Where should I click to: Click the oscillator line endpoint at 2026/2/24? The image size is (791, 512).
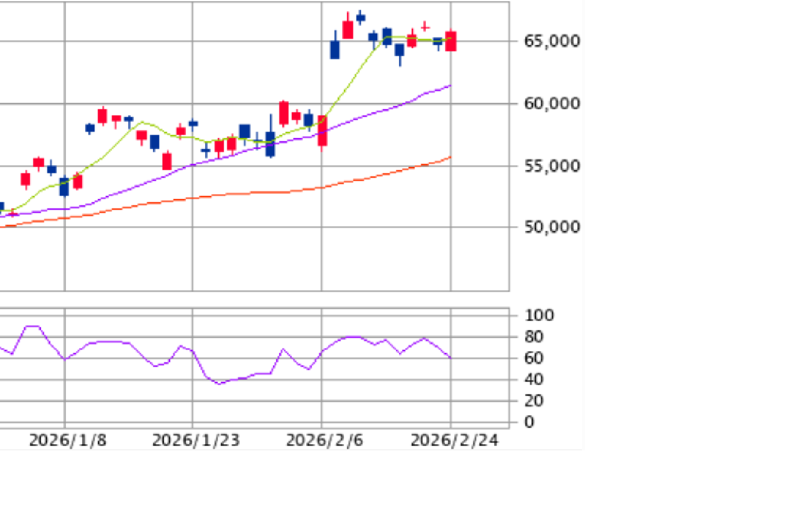[450, 357]
